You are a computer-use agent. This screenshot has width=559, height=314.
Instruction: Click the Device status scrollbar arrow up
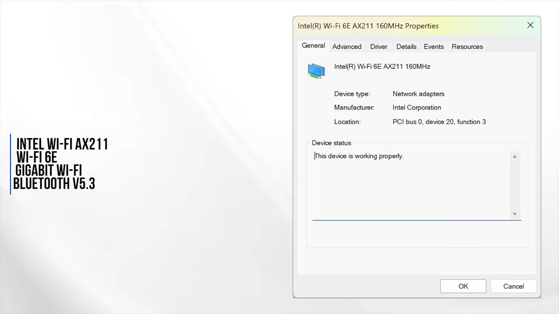pyautogui.click(x=514, y=156)
